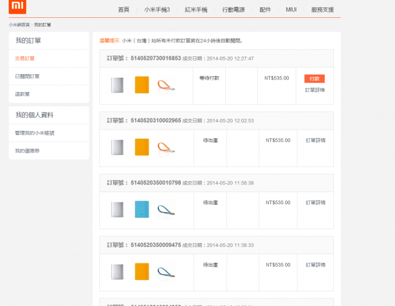Click 待出庫 status of order 5140520350009475
Image resolution: width=395 pixels, height=306 pixels.
[210, 265]
